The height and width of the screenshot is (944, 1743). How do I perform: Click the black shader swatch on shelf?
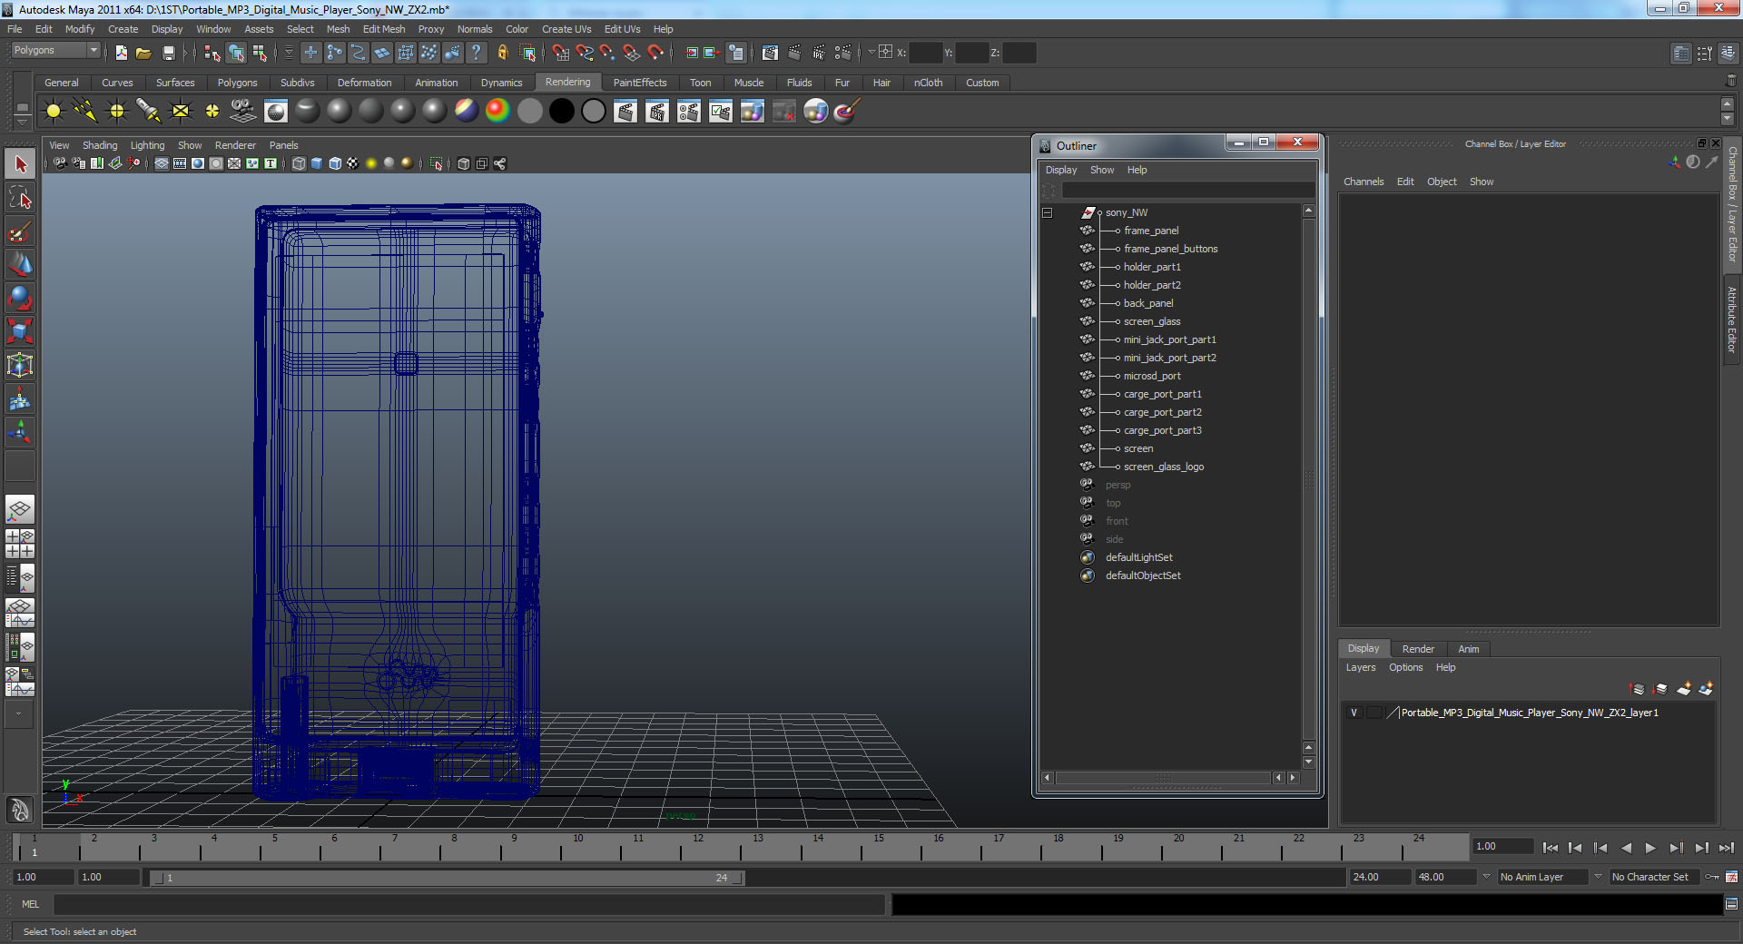[x=561, y=111]
